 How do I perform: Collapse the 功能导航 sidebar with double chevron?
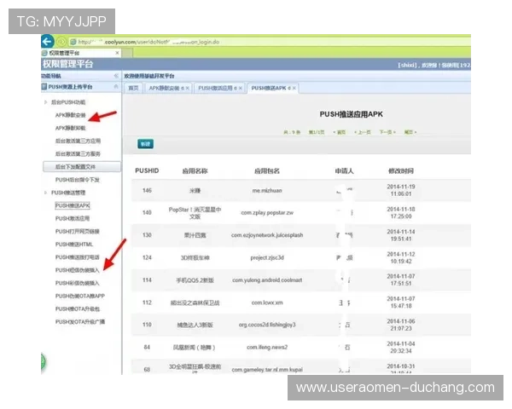click(116, 76)
